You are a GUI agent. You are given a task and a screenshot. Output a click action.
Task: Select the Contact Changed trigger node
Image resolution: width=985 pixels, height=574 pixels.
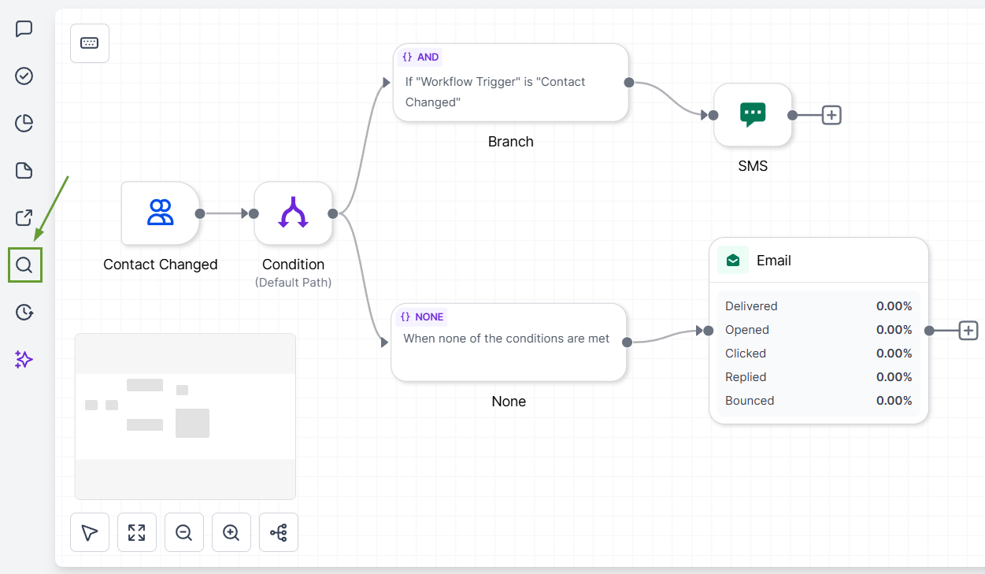click(x=161, y=213)
